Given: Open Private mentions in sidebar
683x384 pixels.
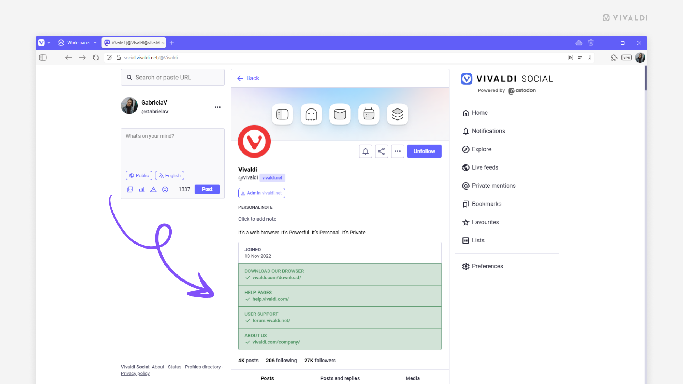Looking at the screenshot, I should point(489,186).
